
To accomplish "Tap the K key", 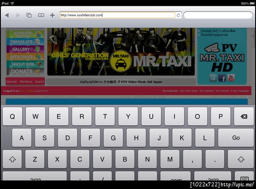I will pos(182,138).
